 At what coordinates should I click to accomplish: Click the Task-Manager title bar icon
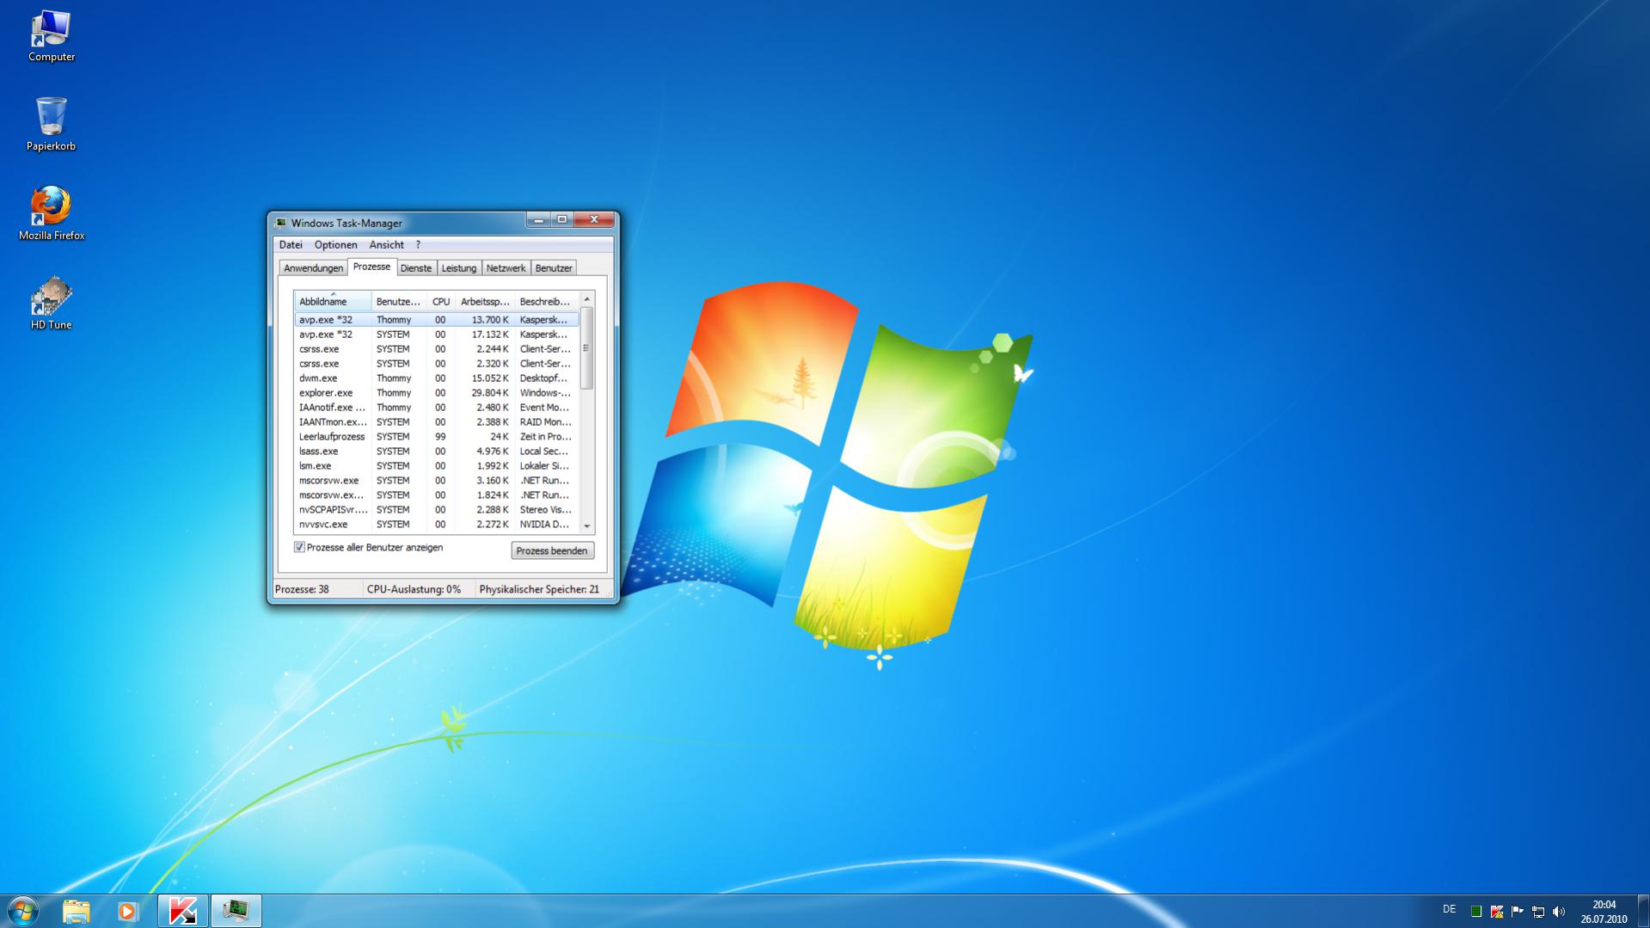[280, 223]
